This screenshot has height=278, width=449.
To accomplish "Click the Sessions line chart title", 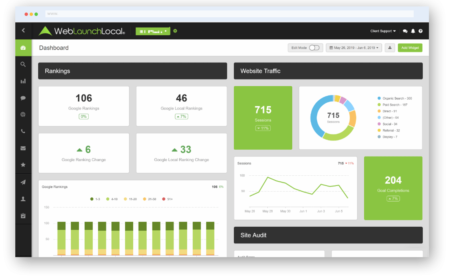I will pos(244,163).
